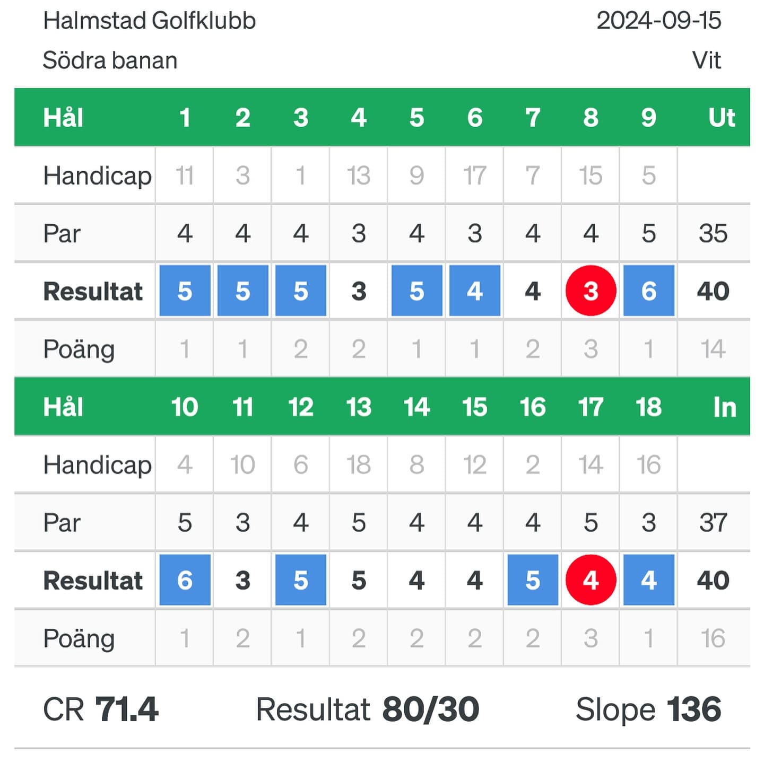Click the CR 71.4 course rating
This screenshot has width=764, height=763.
(101, 709)
